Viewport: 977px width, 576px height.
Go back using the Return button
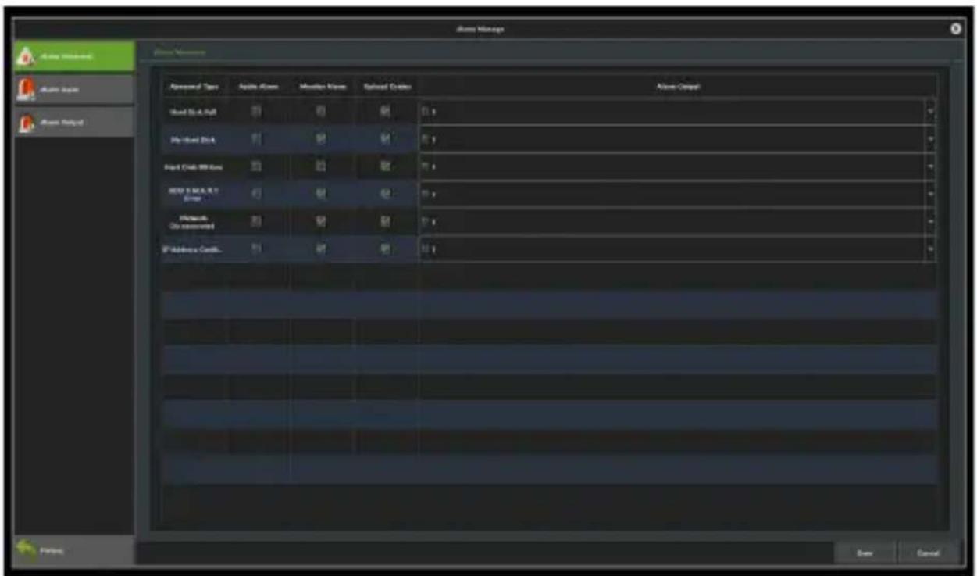[75, 550]
